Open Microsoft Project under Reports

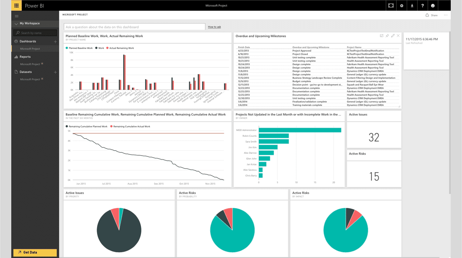pyautogui.click(x=30, y=64)
